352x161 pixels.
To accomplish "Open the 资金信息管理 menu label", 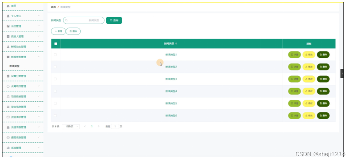I will coord(19,107).
